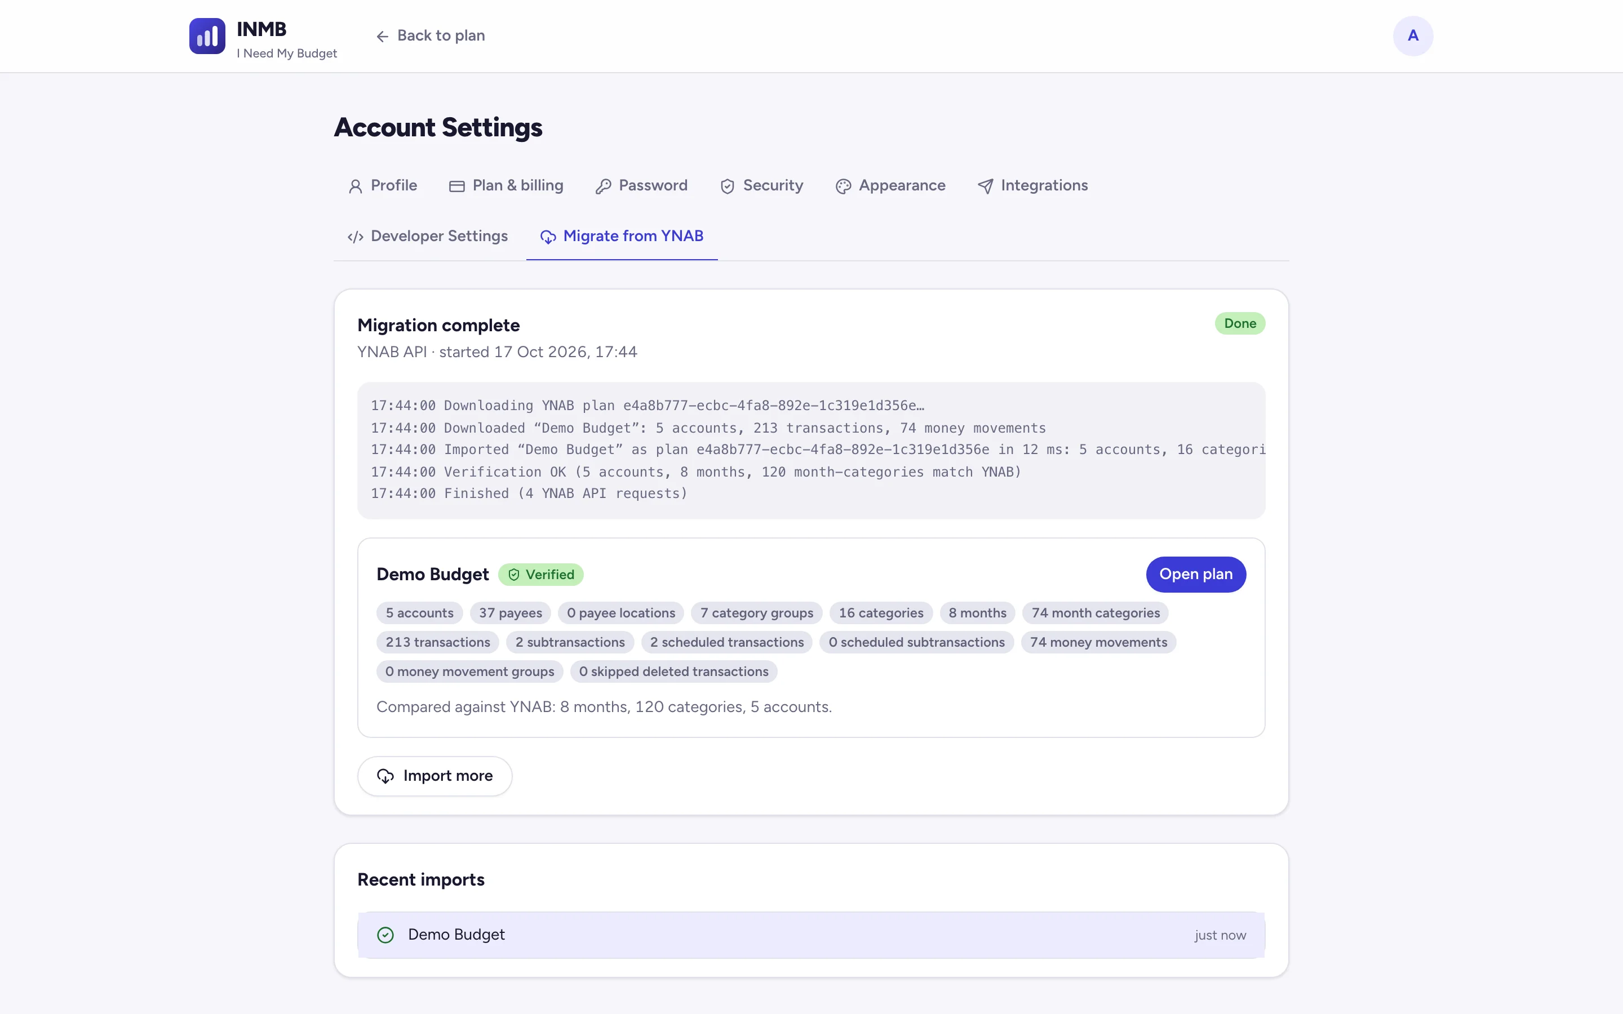Open the Appearance tab
Image resolution: width=1623 pixels, height=1014 pixels.
tap(890, 186)
